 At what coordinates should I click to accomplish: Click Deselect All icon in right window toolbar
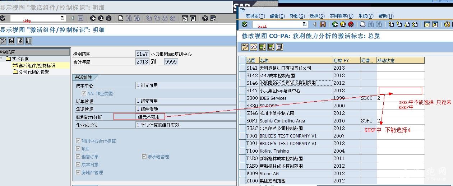tap(279, 47)
